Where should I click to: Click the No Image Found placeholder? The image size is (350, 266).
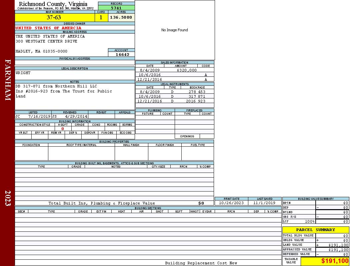(x=174, y=30)
